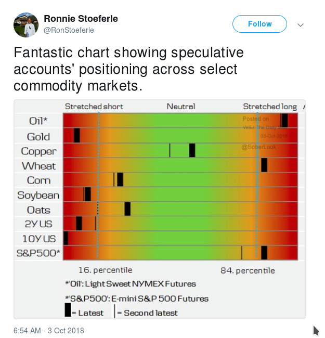
Task: Click the Oats latest position marker
Action: tap(127, 209)
